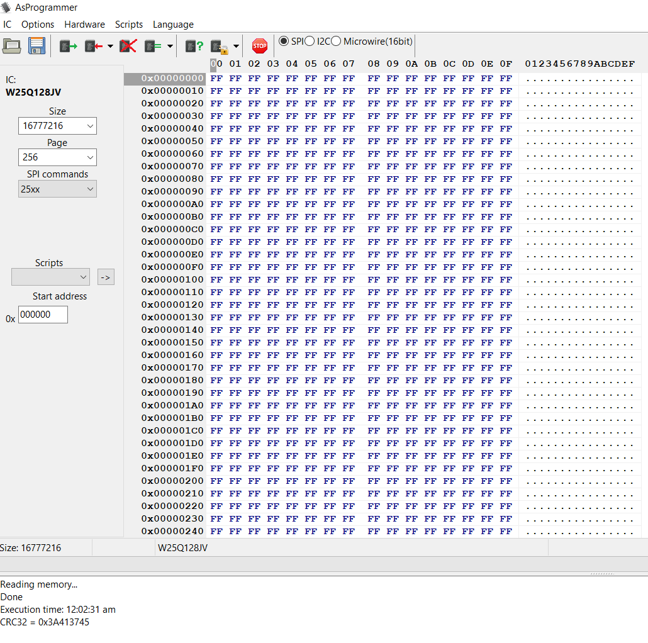The width and height of the screenshot is (648, 643).
Task: Click the Unprotect IC padlock icon
Action: [x=219, y=46]
